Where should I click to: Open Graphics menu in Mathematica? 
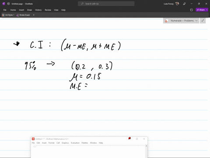click(65, 143)
